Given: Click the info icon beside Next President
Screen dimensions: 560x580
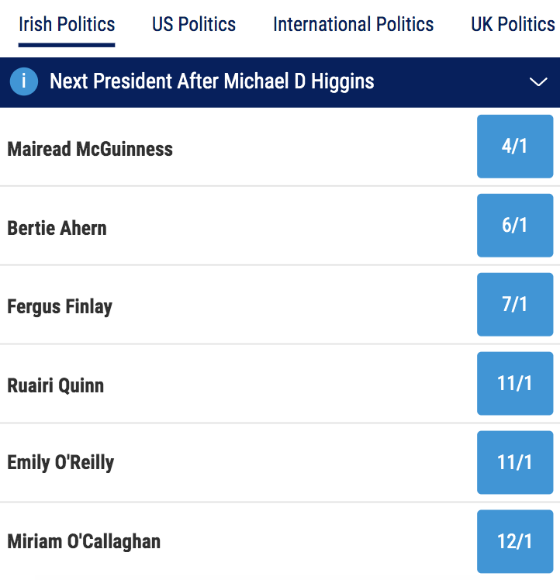Looking at the screenshot, I should pos(24,81).
